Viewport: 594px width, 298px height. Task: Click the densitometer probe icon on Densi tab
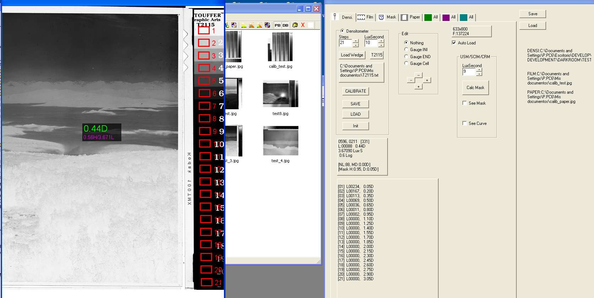(x=335, y=17)
